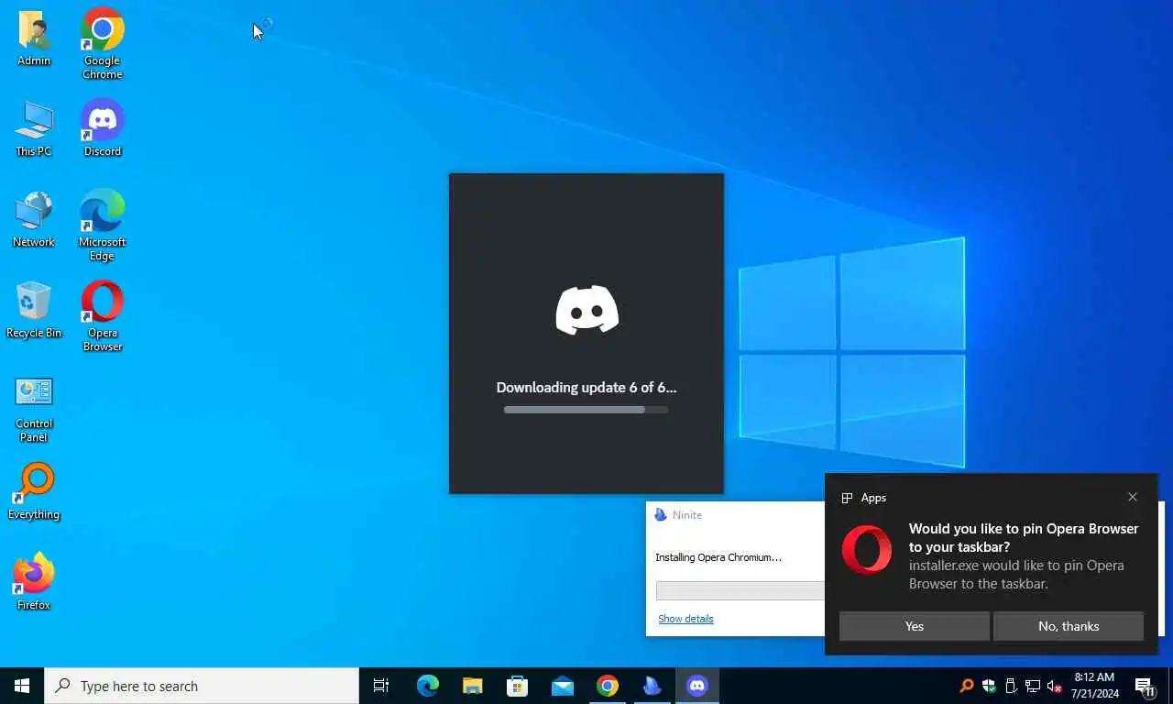Image resolution: width=1173 pixels, height=704 pixels.
Task: Click the Ninite installation progress bar
Action: coord(740,590)
